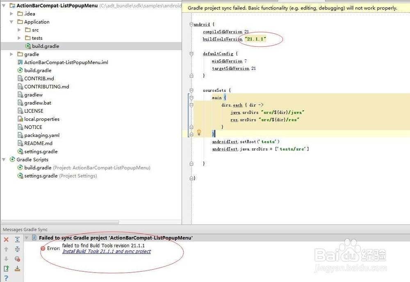Screen dimensions: 410x282
Task: Click the Collapse All icon in Messages panel
Action: (x=17, y=249)
